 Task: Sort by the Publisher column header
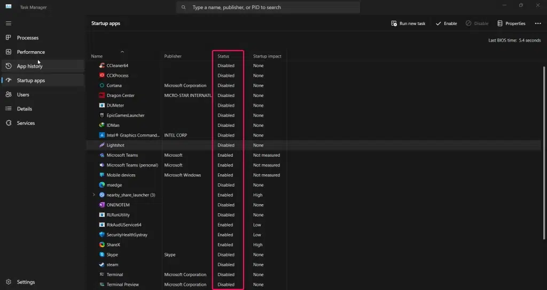pyautogui.click(x=173, y=56)
